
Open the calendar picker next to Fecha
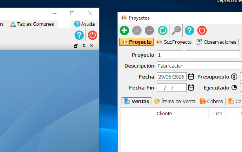pos(191,77)
